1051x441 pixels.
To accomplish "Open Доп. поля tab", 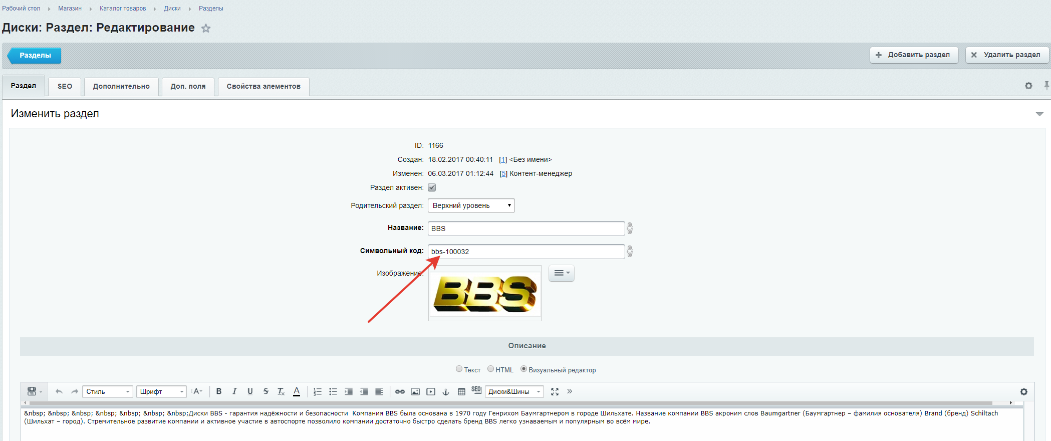I will [188, 86].
